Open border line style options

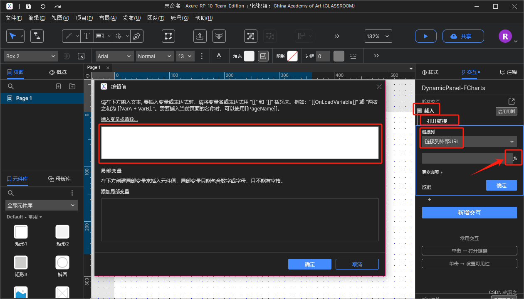pos(353,56)
